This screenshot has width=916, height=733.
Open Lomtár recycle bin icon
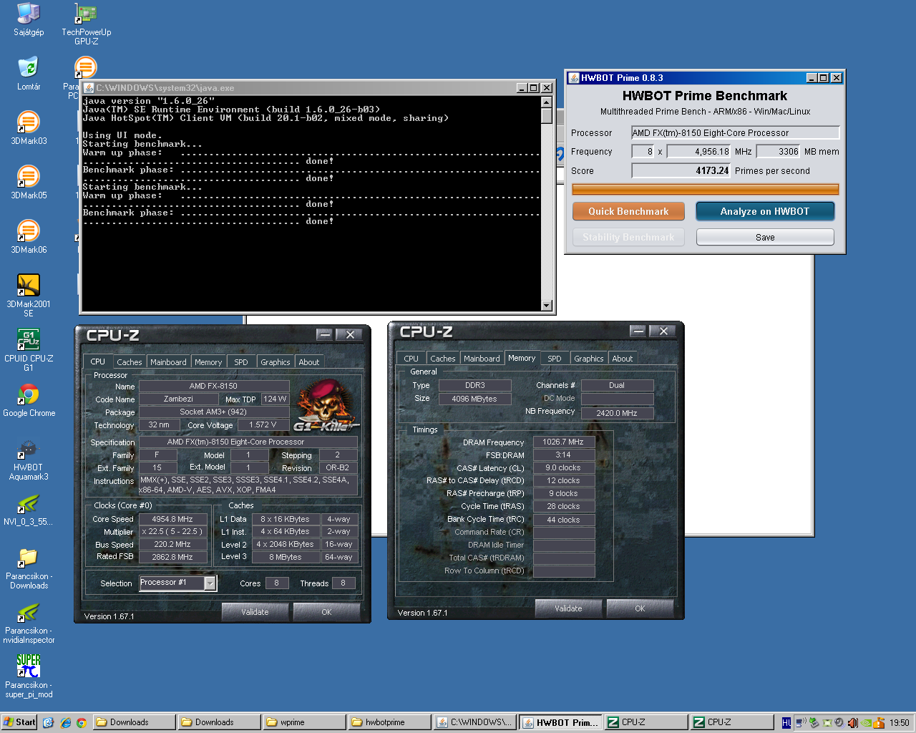(29, 74)
